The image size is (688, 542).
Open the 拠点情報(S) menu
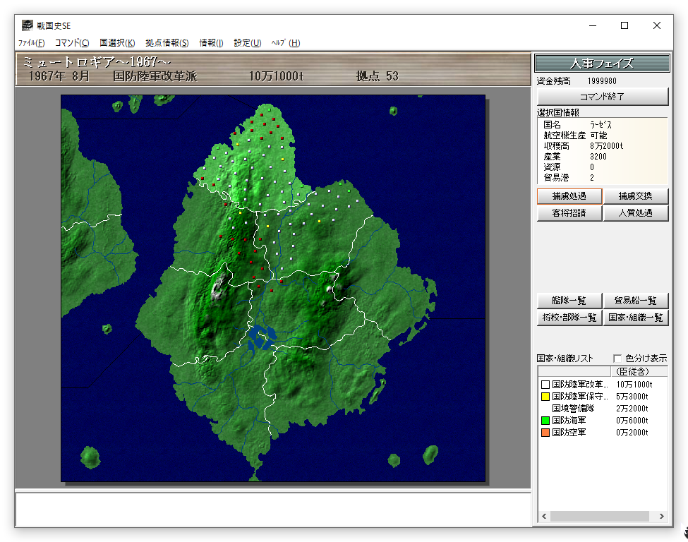pos(167,43)
